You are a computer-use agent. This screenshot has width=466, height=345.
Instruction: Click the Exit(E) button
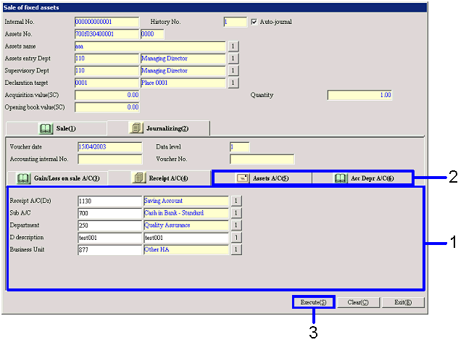pyautogui.click(x=403, y=302)
